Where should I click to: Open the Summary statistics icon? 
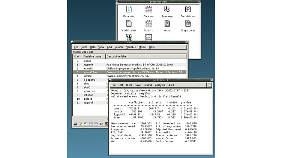pyautogui.click(x=167, y=10)
